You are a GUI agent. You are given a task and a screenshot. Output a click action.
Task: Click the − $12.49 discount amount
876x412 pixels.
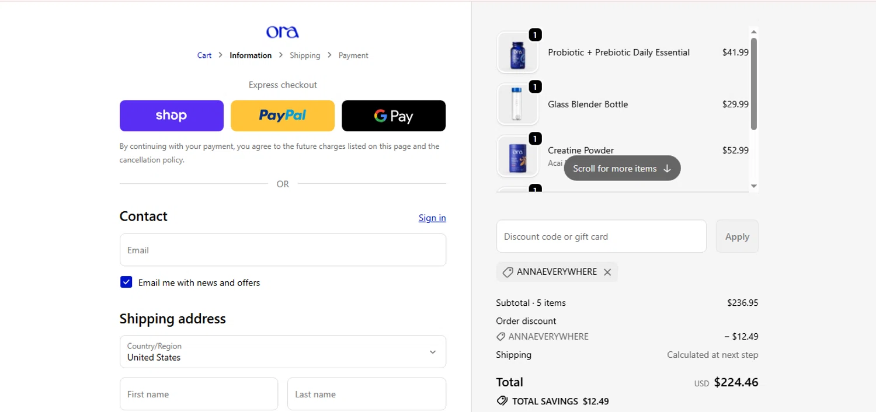pos(742,337)
